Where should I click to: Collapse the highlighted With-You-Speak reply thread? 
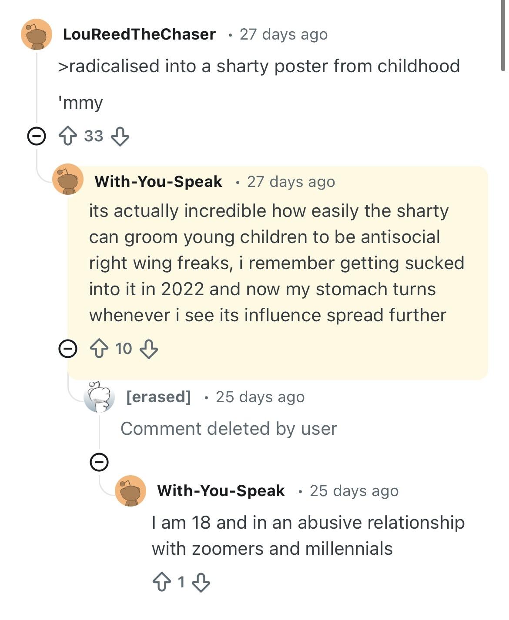[68, 349]
